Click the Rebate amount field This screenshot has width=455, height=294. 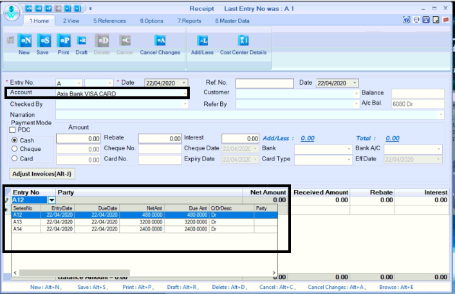160,139
